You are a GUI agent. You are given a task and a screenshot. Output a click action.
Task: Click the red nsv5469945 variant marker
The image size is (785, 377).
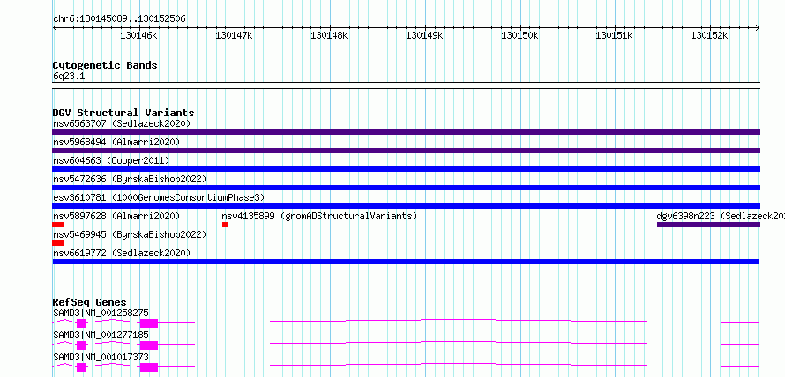[x=58, y=243]
